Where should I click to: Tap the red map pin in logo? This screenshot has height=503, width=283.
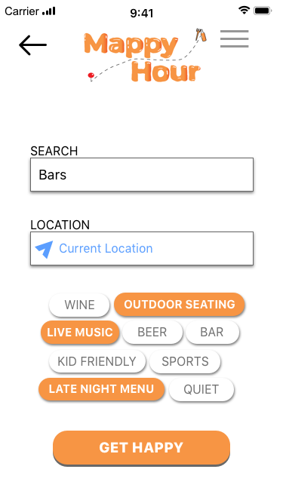[91, 76]
